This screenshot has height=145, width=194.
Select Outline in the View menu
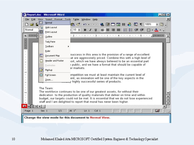[x=54, y=37]
